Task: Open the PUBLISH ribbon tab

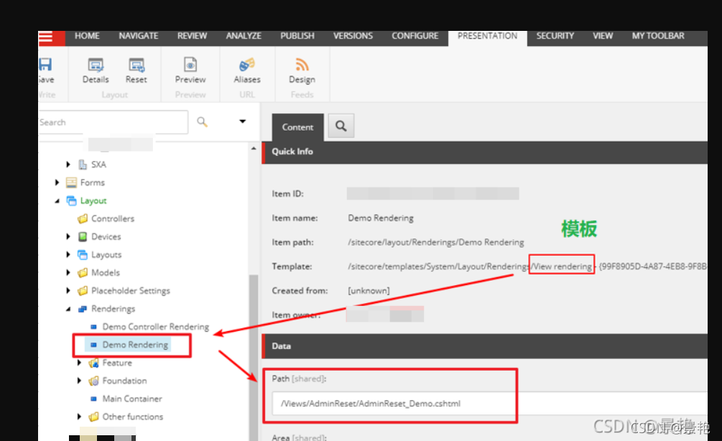Action: [297, 36]
